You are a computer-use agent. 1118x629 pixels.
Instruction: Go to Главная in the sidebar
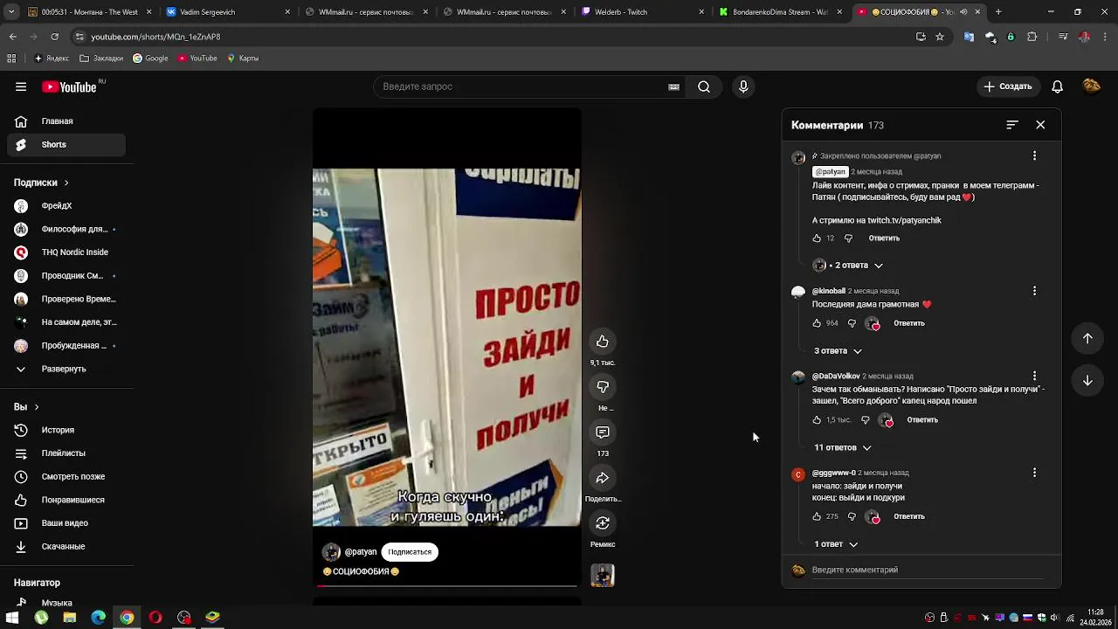[x=66, y=121]
